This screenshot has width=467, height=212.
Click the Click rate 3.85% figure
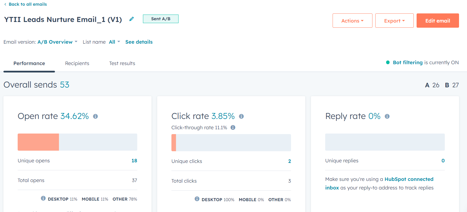point(223,116)
